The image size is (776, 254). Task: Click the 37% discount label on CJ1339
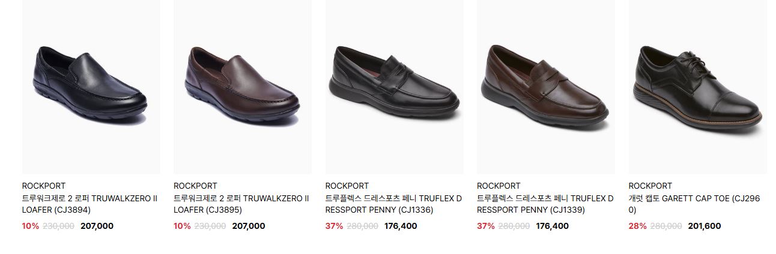coord(486,226)
